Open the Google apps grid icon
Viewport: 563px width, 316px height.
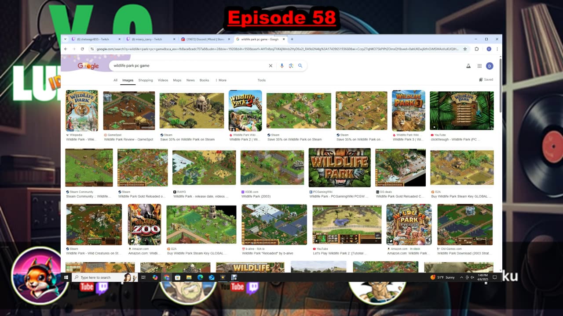[x=479, y=66]
